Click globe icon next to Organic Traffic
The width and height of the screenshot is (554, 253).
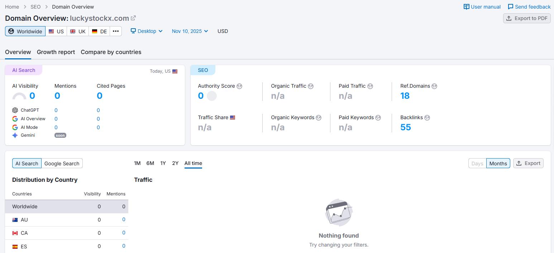click(x=311, y=86)
